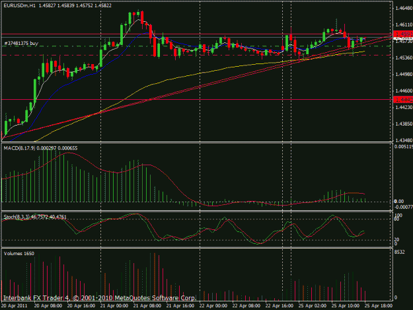Click the 20 Apr 2011 date label
The height and width of the screenshot is (310, 413).
coord(15,306)
